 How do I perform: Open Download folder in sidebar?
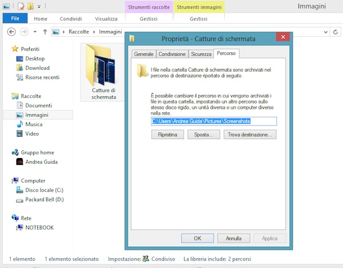(37, 68)
